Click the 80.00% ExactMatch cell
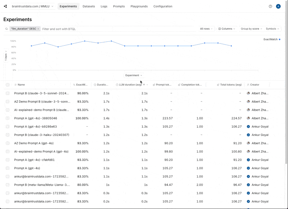The image size is (288, 209). tap(83, 185)
